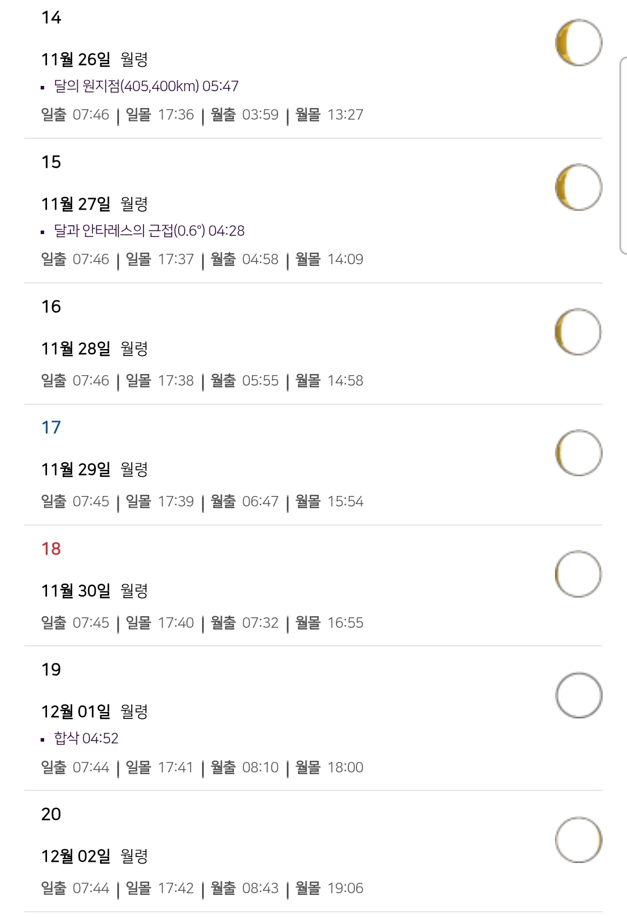Tap the moon phase icon for 12월 02일
Screen dimensions: 627x917
578,840
